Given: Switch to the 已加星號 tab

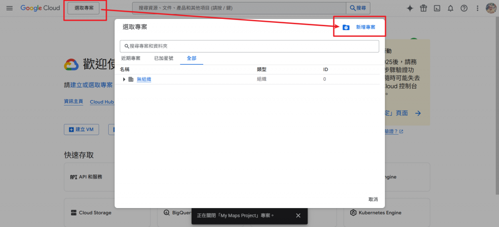Looking at the screenshot, I should (x=164, y=58).
